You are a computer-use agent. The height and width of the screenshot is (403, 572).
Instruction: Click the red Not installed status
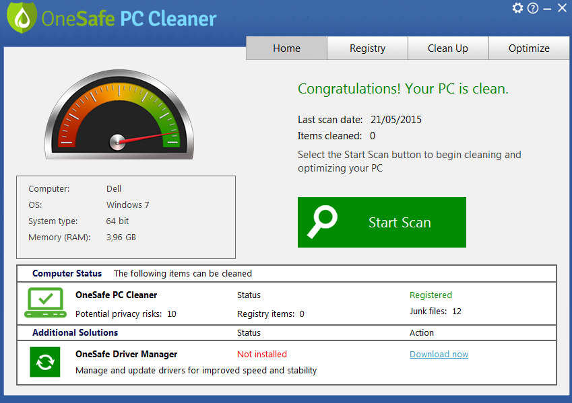pos(262,354)
